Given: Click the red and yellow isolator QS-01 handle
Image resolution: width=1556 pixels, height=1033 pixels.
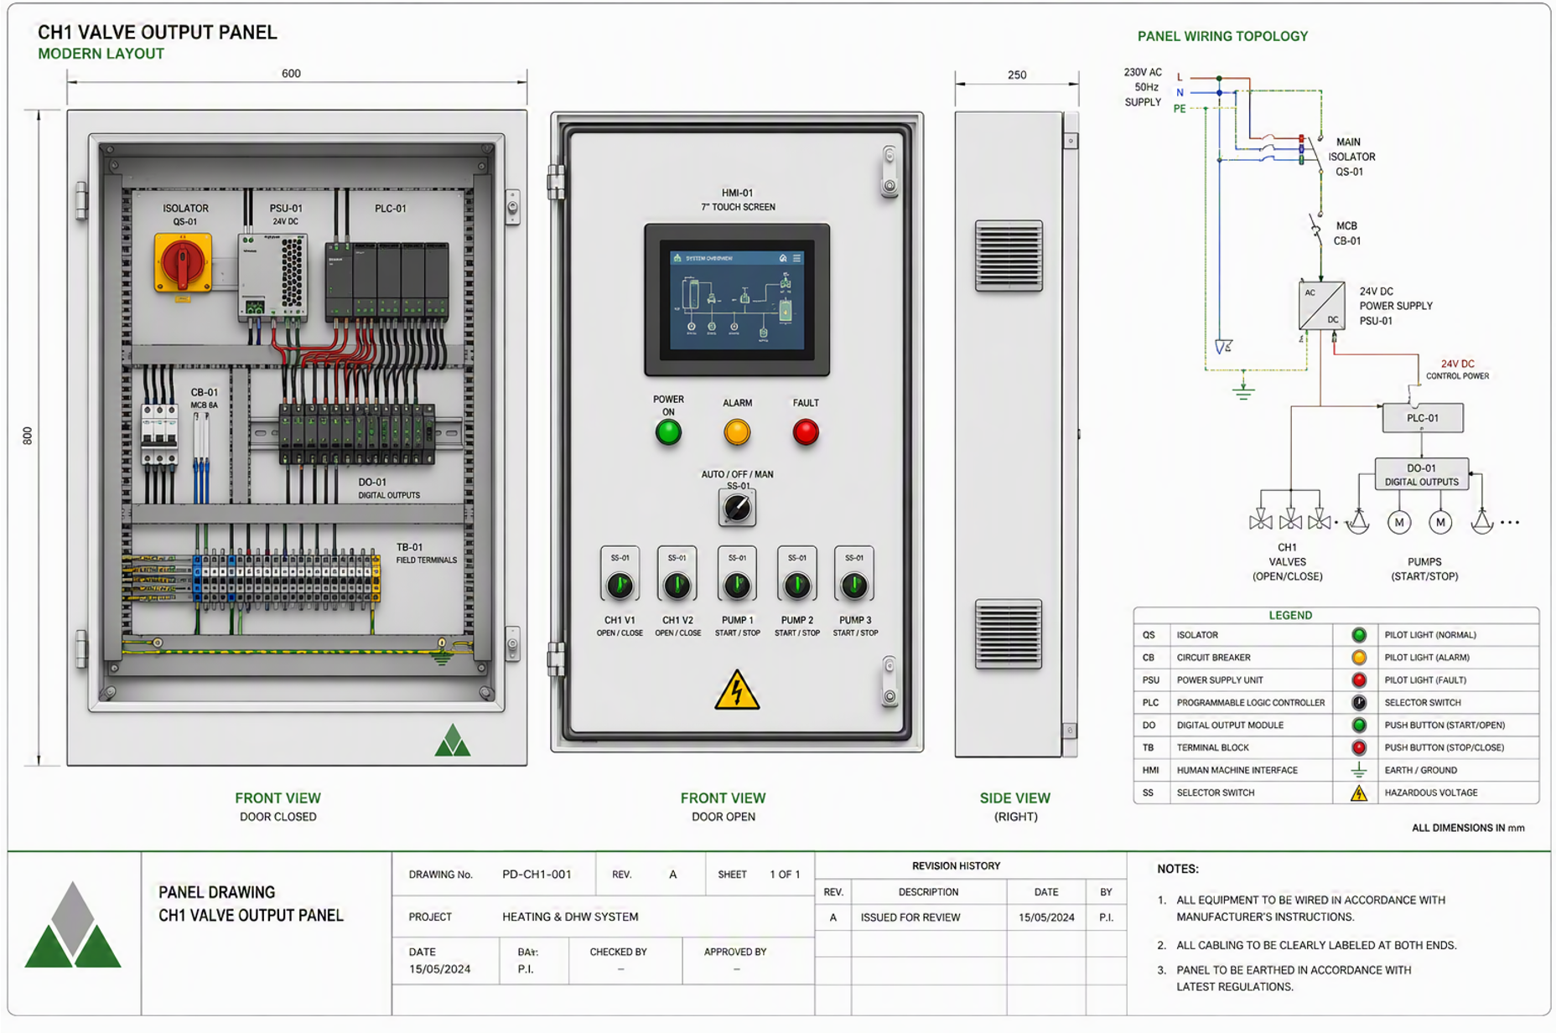Looking at the screenshot, I should 183,263.
